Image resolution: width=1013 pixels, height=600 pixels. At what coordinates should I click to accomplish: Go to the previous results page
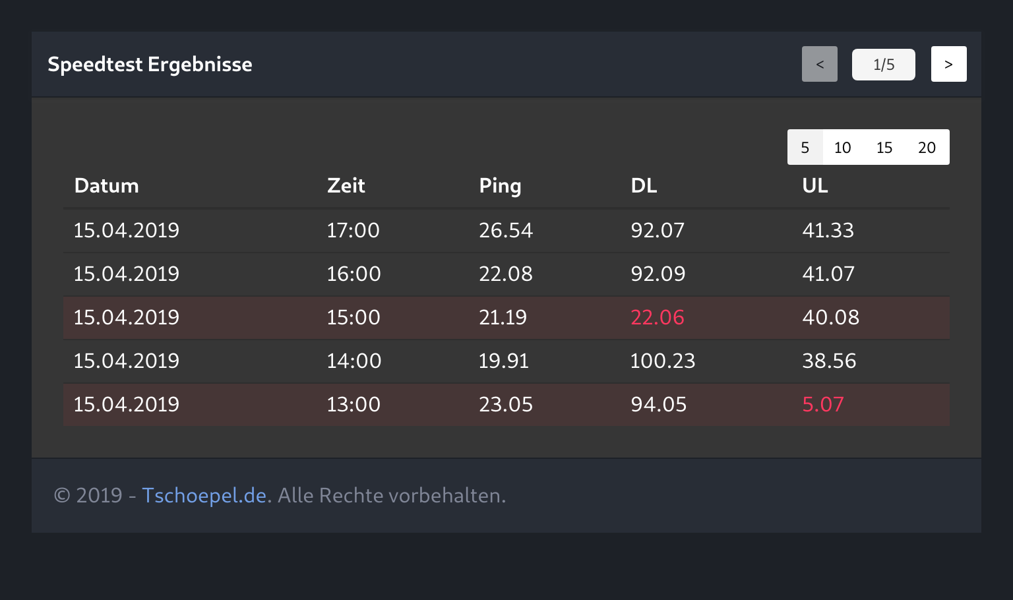(x=819, y=64)
